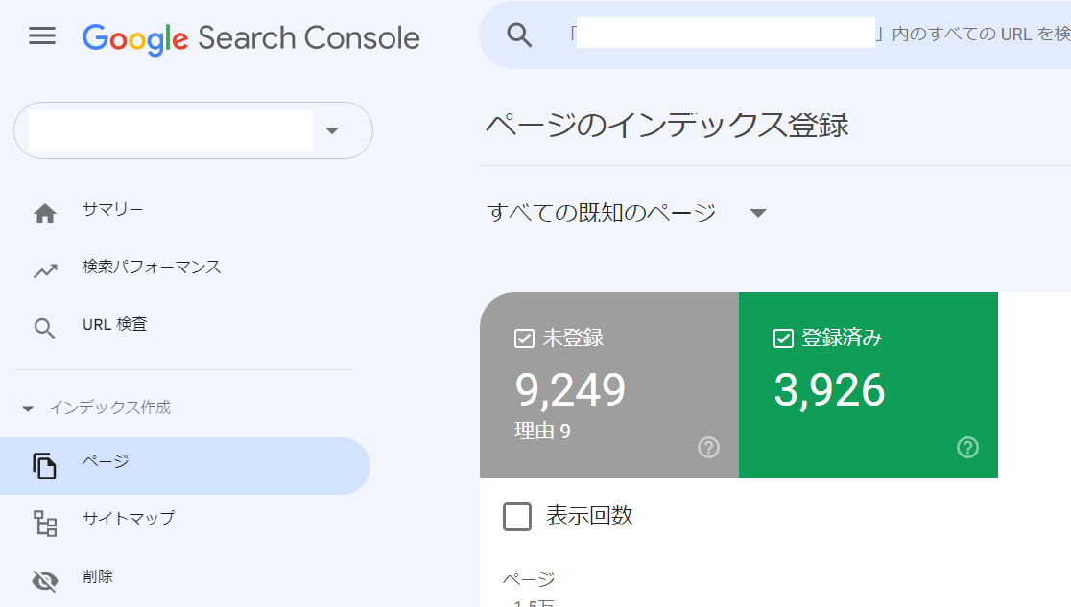Go to サイトマップ in the sidebar
This screenshot has height=607, width=1071.
coord(129,519)
